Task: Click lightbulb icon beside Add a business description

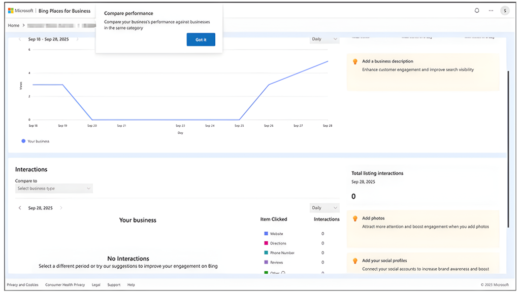Action: [x=355, y=61]
